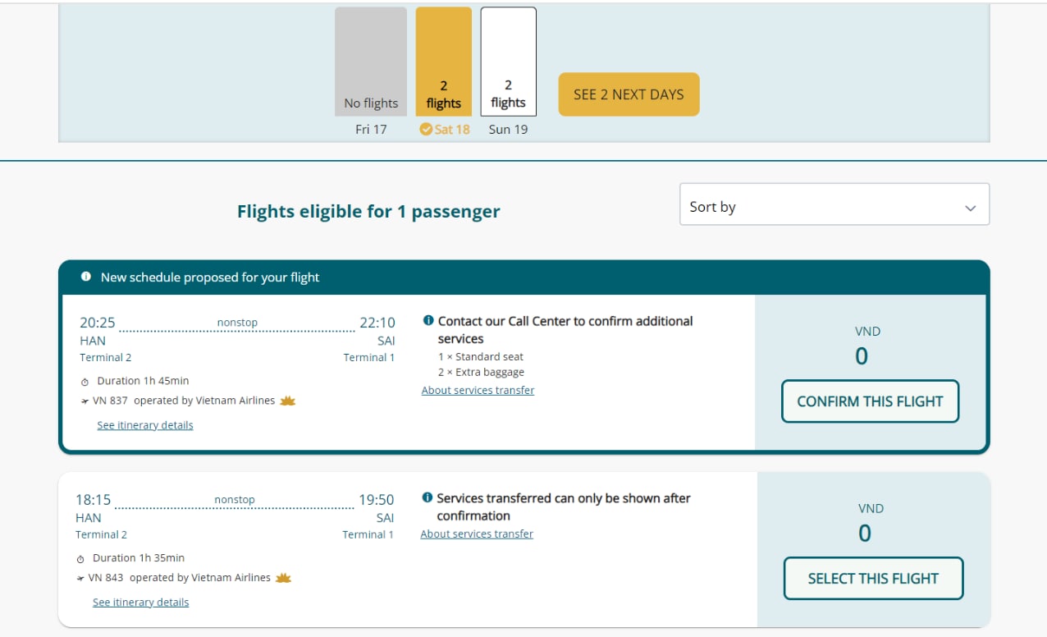Click clock icon next to Duration 1h 45min

tap(85, 382)
